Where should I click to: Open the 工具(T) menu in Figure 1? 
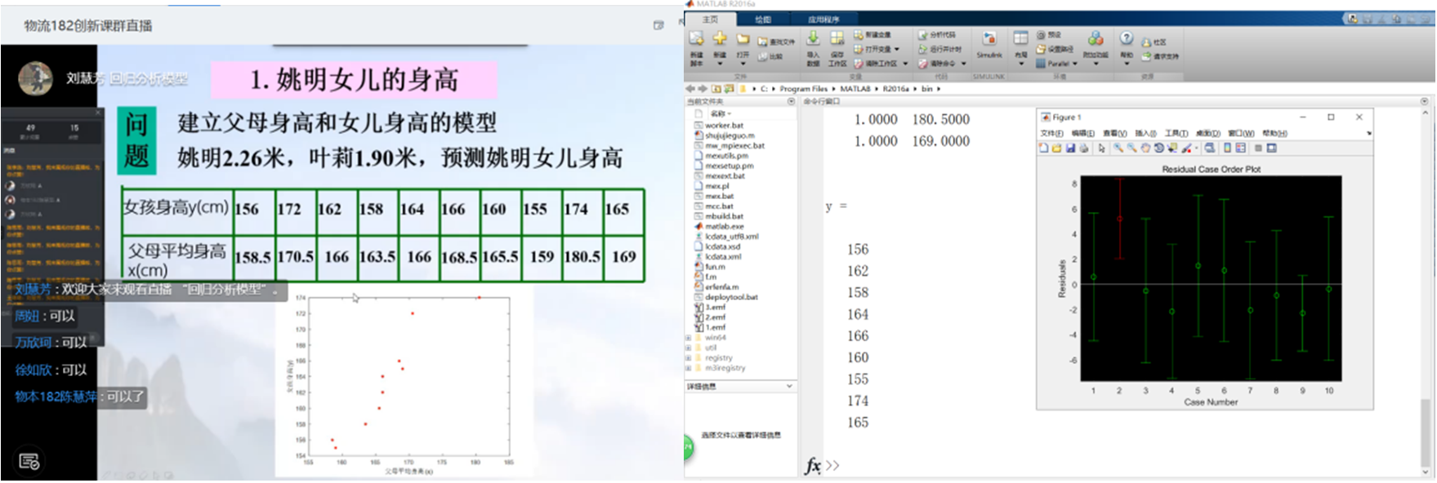click(1176, 133)
